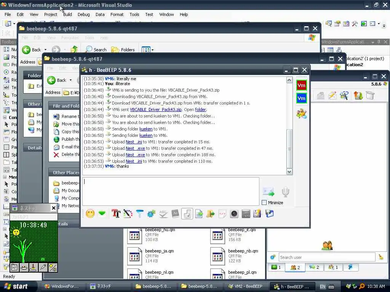This screenshot has width=390, height=292.
Task: Click the green down-arrow icon beside emoticons
Action: coord(102,213)
